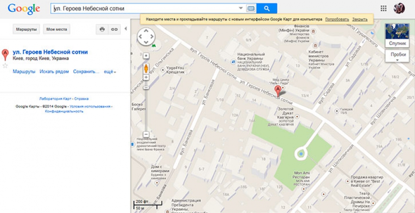Click the search input field
The height and width of the screenshot is (213, 415).
145,8
